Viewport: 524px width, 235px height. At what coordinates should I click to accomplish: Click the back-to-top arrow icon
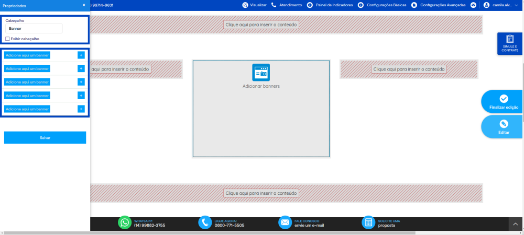[515, 225]
